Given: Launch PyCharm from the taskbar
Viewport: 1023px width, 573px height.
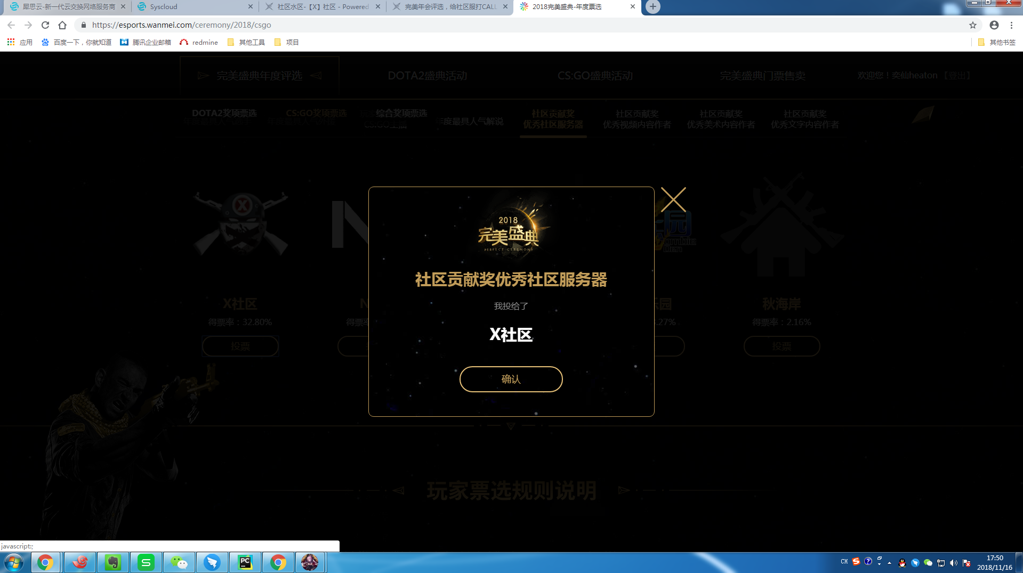Looking at the screenshot, I should pos(245,562).
